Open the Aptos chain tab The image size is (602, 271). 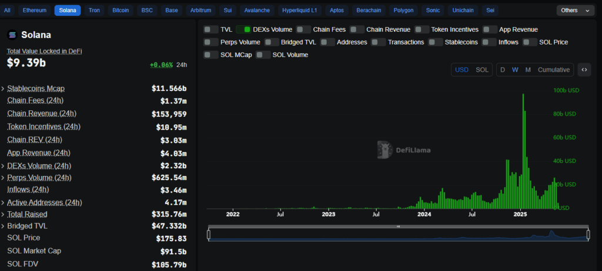click(x=337, y=11)
